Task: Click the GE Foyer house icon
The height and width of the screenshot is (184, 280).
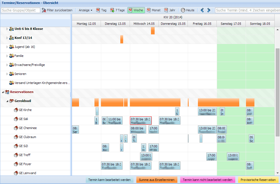Action: (16, 164)
